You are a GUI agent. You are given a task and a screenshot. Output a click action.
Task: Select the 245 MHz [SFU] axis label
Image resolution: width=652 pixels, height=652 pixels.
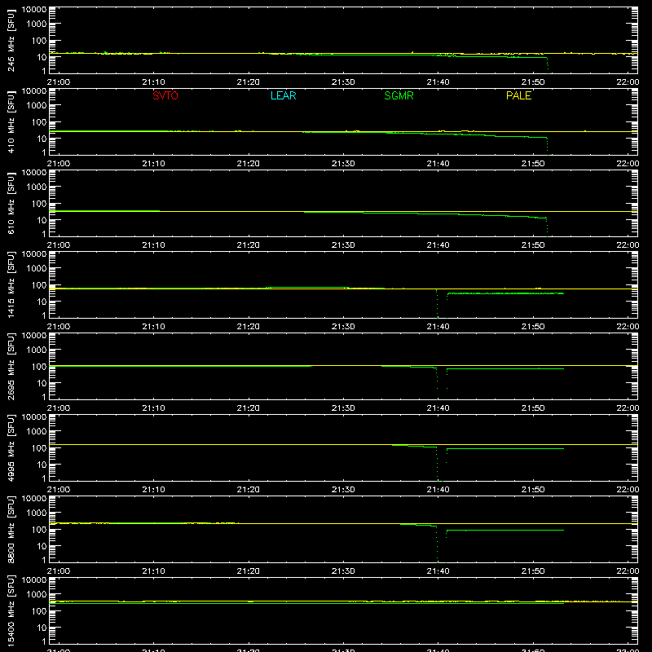pos(11,40)
